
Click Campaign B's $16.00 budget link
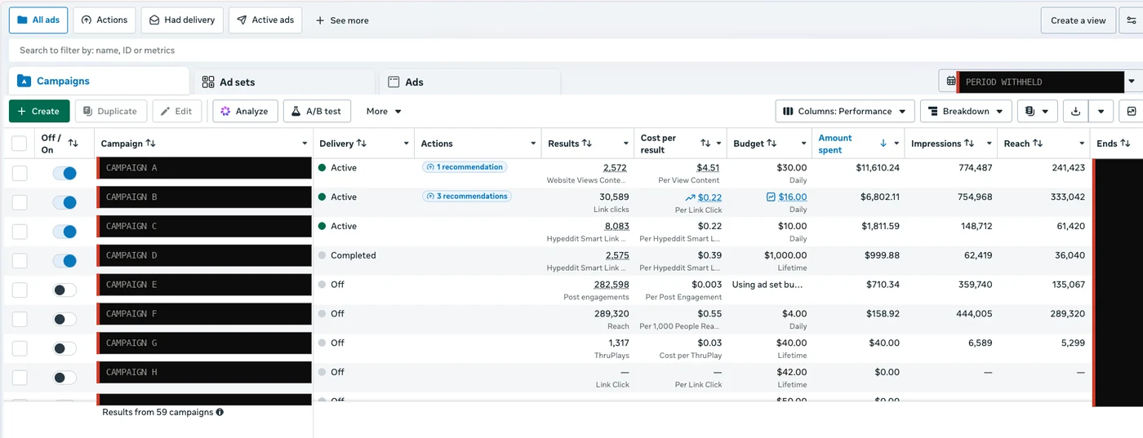pyautogui.click(x=793, y=197)
